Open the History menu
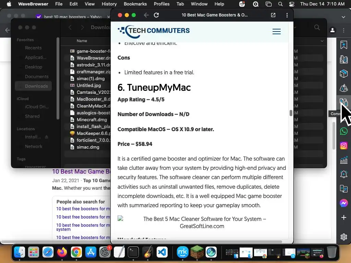The height and width of the screenshot is (263, 351). 109,4
